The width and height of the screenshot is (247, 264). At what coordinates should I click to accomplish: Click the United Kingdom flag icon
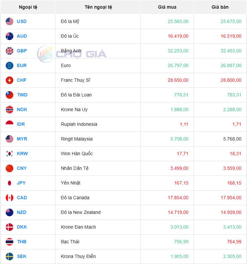coord(9,51)
